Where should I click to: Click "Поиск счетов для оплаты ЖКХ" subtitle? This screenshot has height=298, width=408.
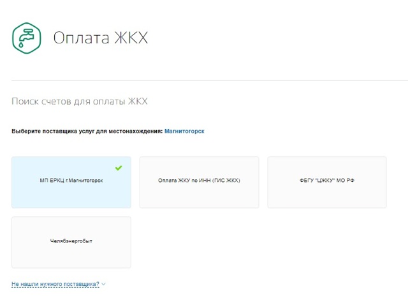(79, 101)
